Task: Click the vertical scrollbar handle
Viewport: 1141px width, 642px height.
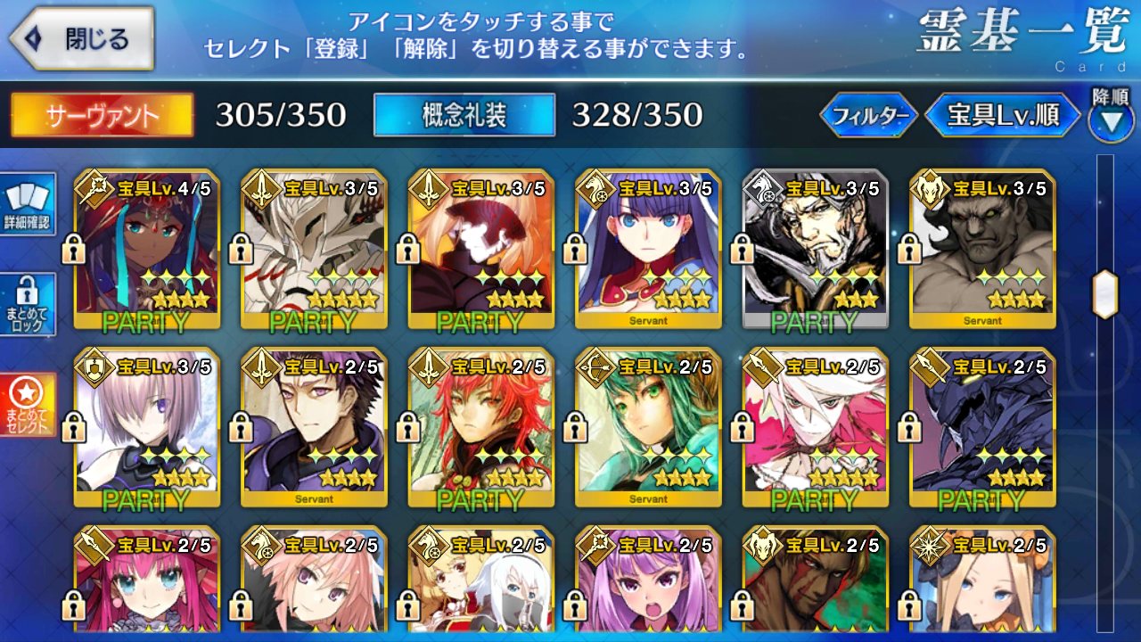Action: click(1105, 294)
